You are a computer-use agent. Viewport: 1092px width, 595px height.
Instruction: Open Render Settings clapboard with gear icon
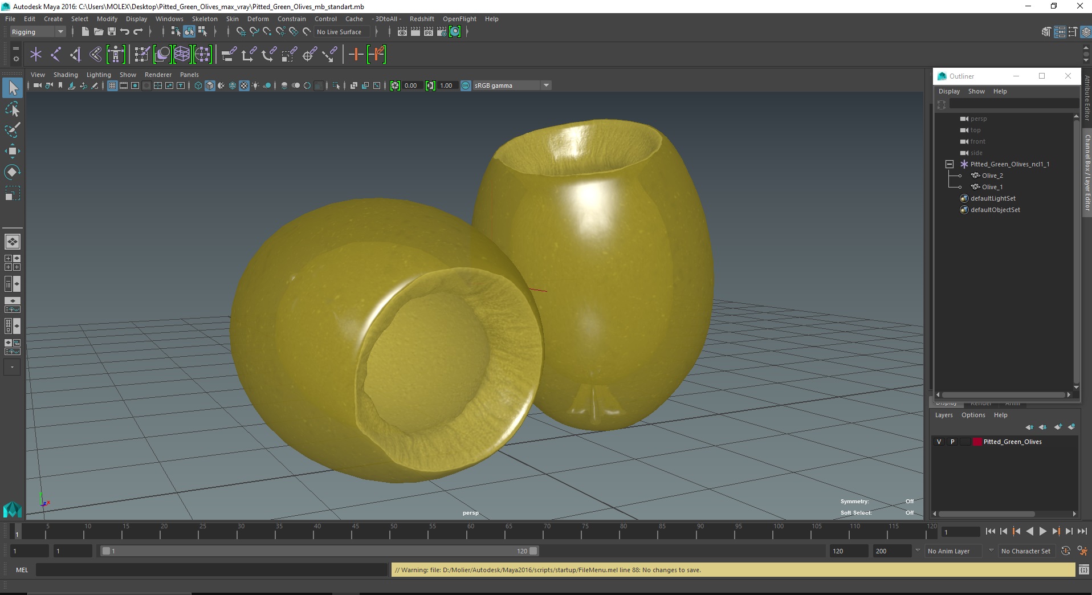pos(442,32)
